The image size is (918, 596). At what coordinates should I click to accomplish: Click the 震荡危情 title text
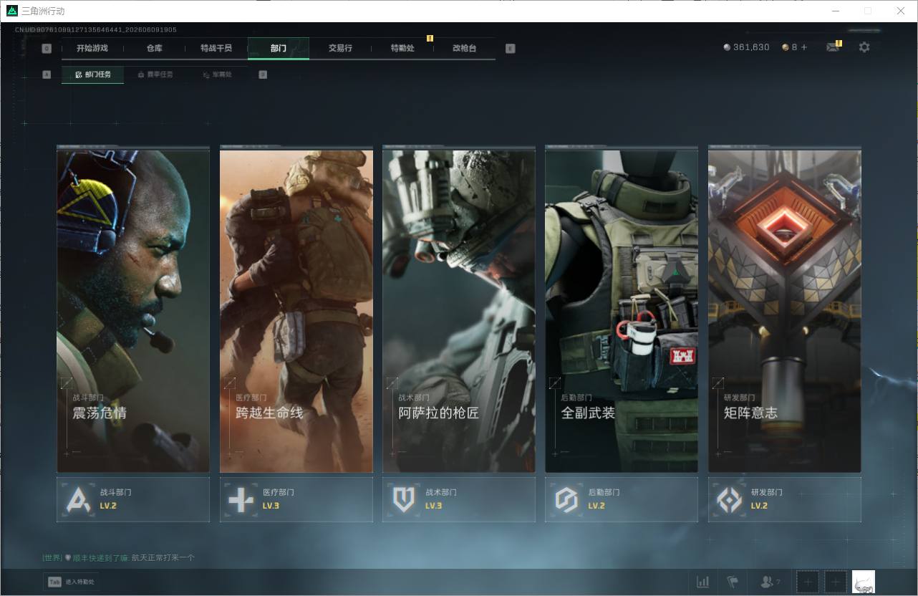[100, 413]
